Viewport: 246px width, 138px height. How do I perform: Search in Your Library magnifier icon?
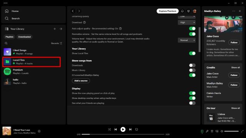click(x=6, y=43)
